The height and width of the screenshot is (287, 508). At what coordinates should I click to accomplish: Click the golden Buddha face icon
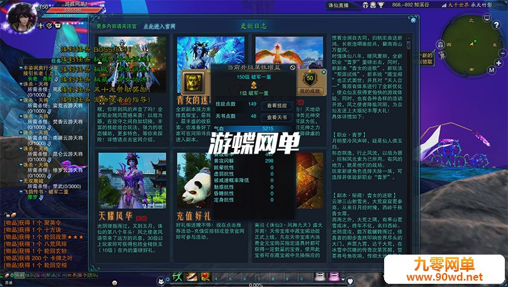[194, 83]
